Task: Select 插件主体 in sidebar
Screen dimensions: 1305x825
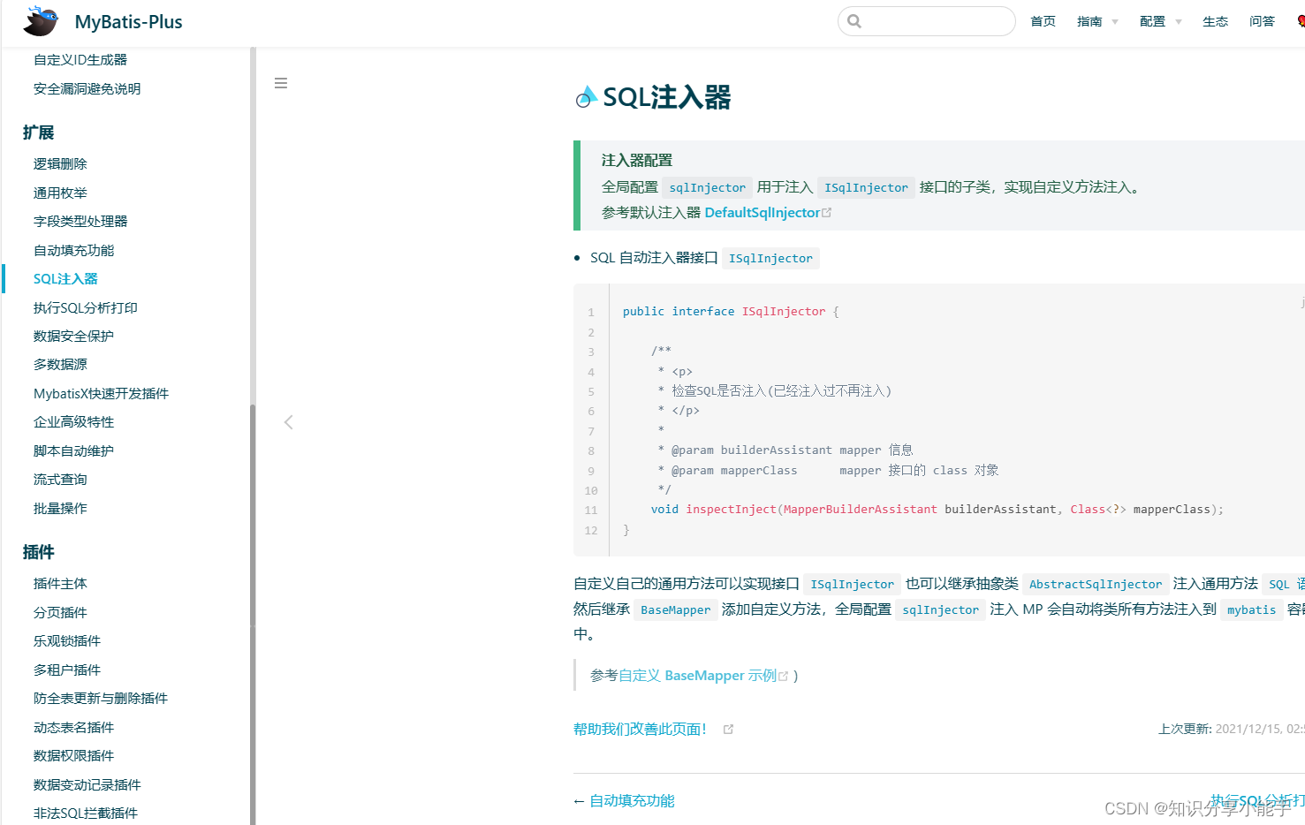Action: 60,584
